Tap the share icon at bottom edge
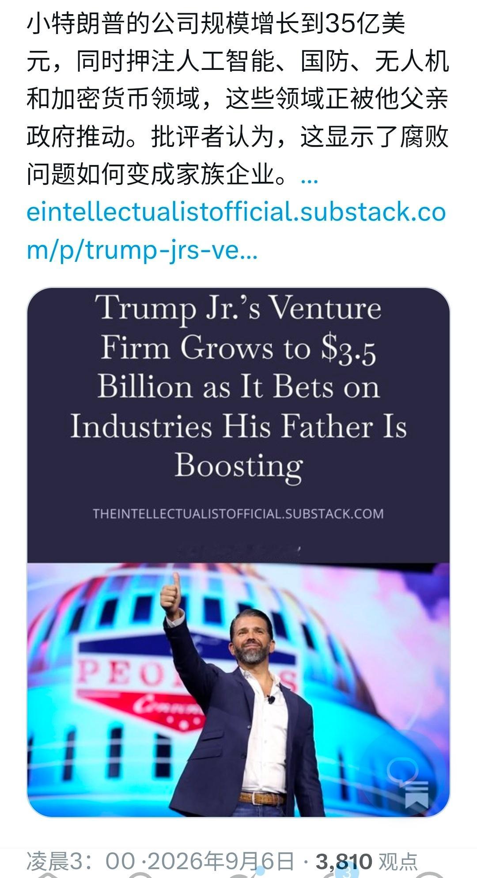Image resolution: width=477 pixels, height=878 pixels. pyautogui.click(x=428, y=875)
